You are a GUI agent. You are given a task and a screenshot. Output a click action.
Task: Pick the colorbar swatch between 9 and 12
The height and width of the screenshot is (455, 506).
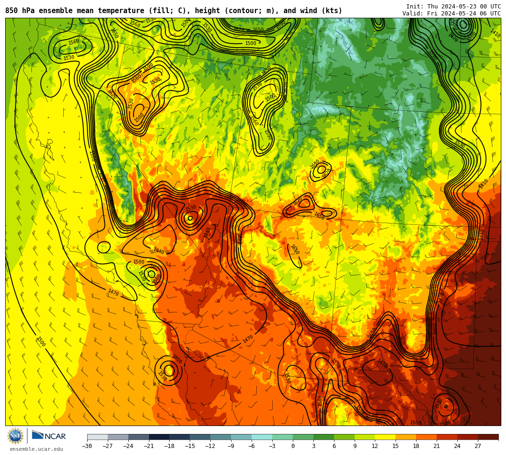pyautogui.click(x=365, y=437)
